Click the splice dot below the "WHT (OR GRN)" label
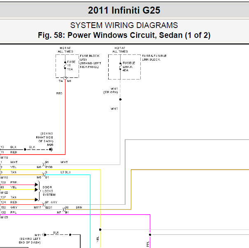Screen dimensions: 249x248 point(120,99)
